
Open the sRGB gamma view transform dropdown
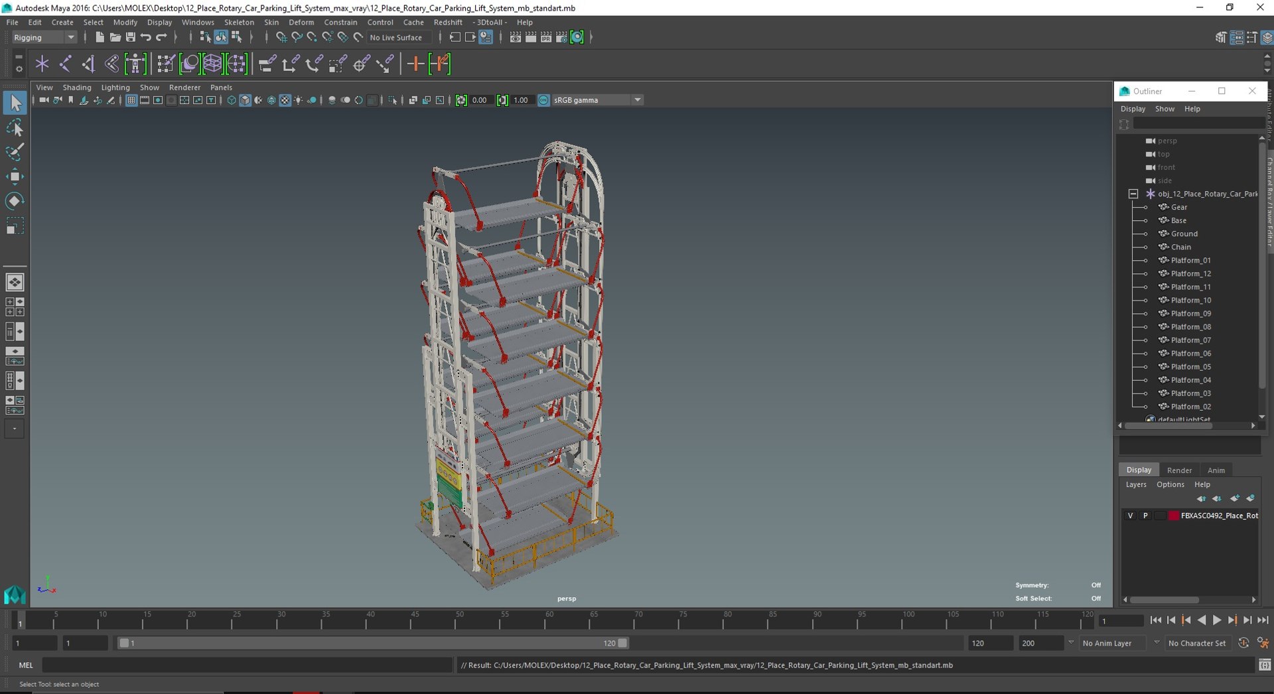click(x=597, y=100)
